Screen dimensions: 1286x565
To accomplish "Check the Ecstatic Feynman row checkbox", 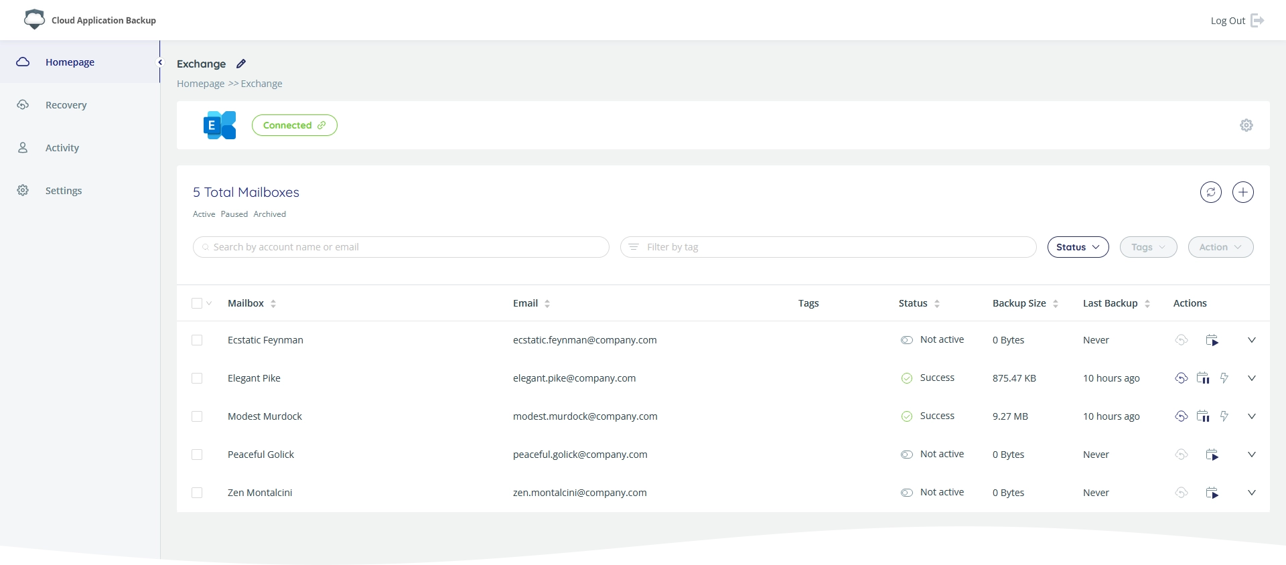I will coord(197,340).
